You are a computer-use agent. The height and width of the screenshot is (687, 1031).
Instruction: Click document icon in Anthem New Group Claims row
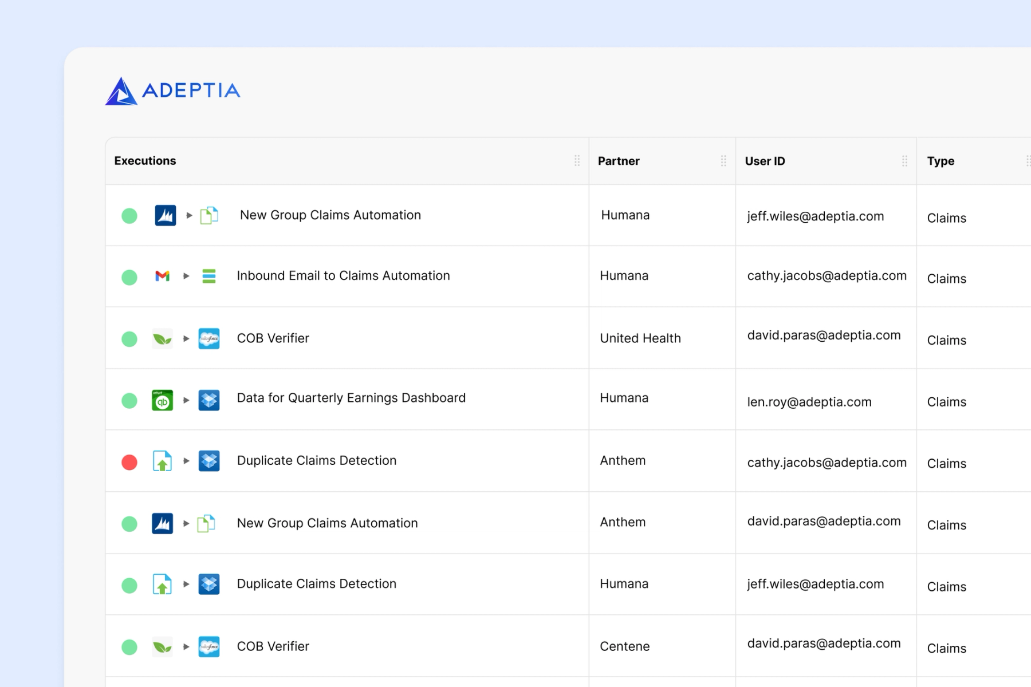coord(206,523)
